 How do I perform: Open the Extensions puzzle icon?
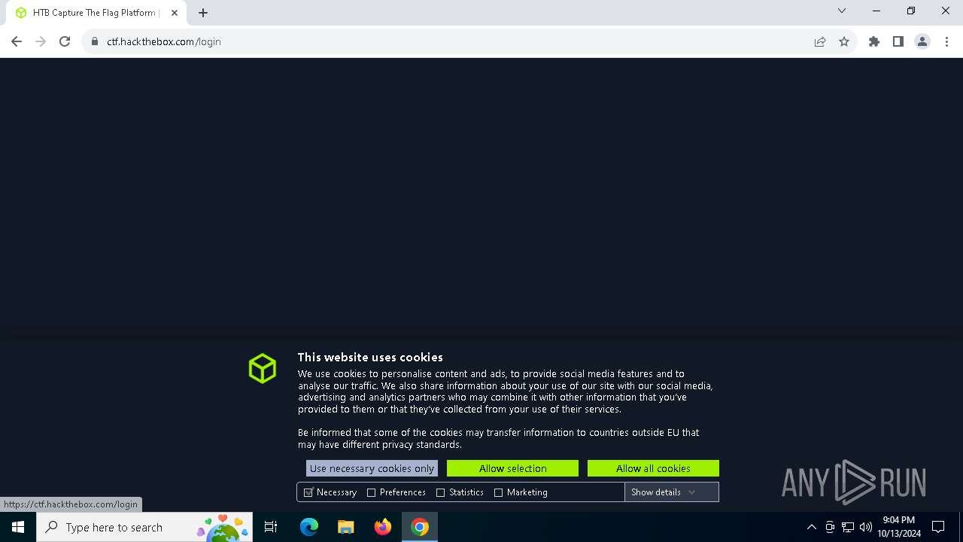pyautogui.click(x=874, y=42)
